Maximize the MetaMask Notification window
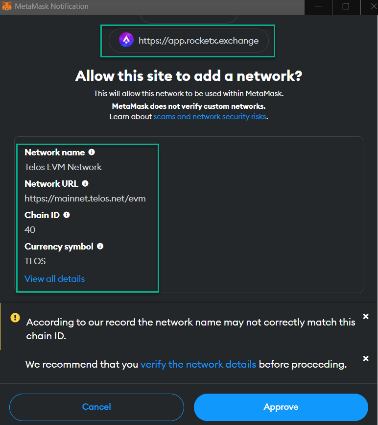The image size is (378, 425). pos(346,6)
